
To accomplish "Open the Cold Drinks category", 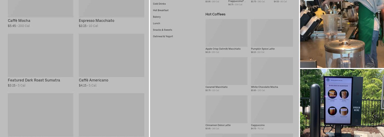I will (x=159, y=4).
